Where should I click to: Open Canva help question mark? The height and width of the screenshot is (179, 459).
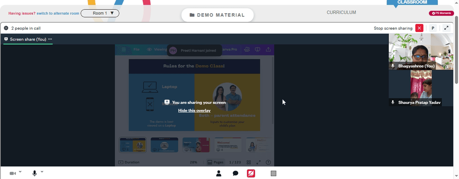pos(268,162)
